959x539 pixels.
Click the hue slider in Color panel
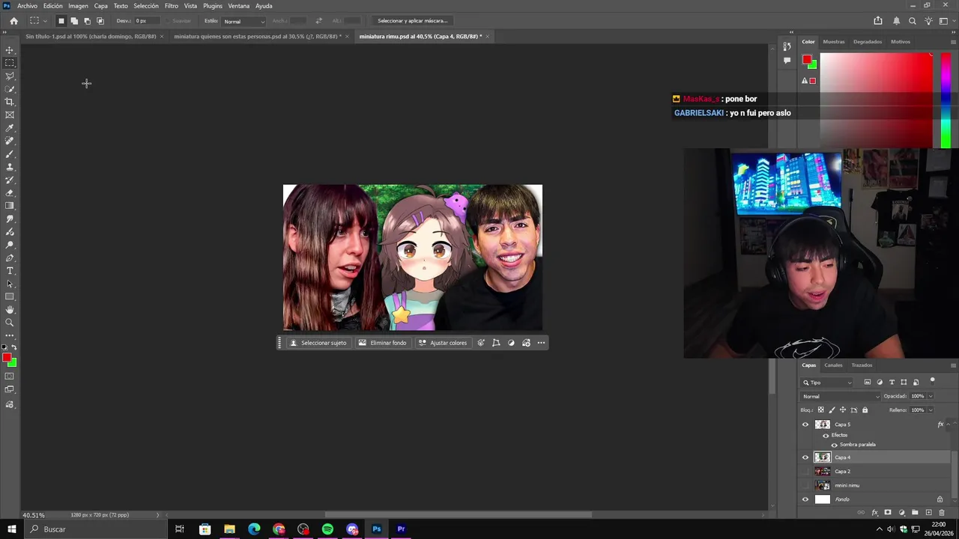946,100
